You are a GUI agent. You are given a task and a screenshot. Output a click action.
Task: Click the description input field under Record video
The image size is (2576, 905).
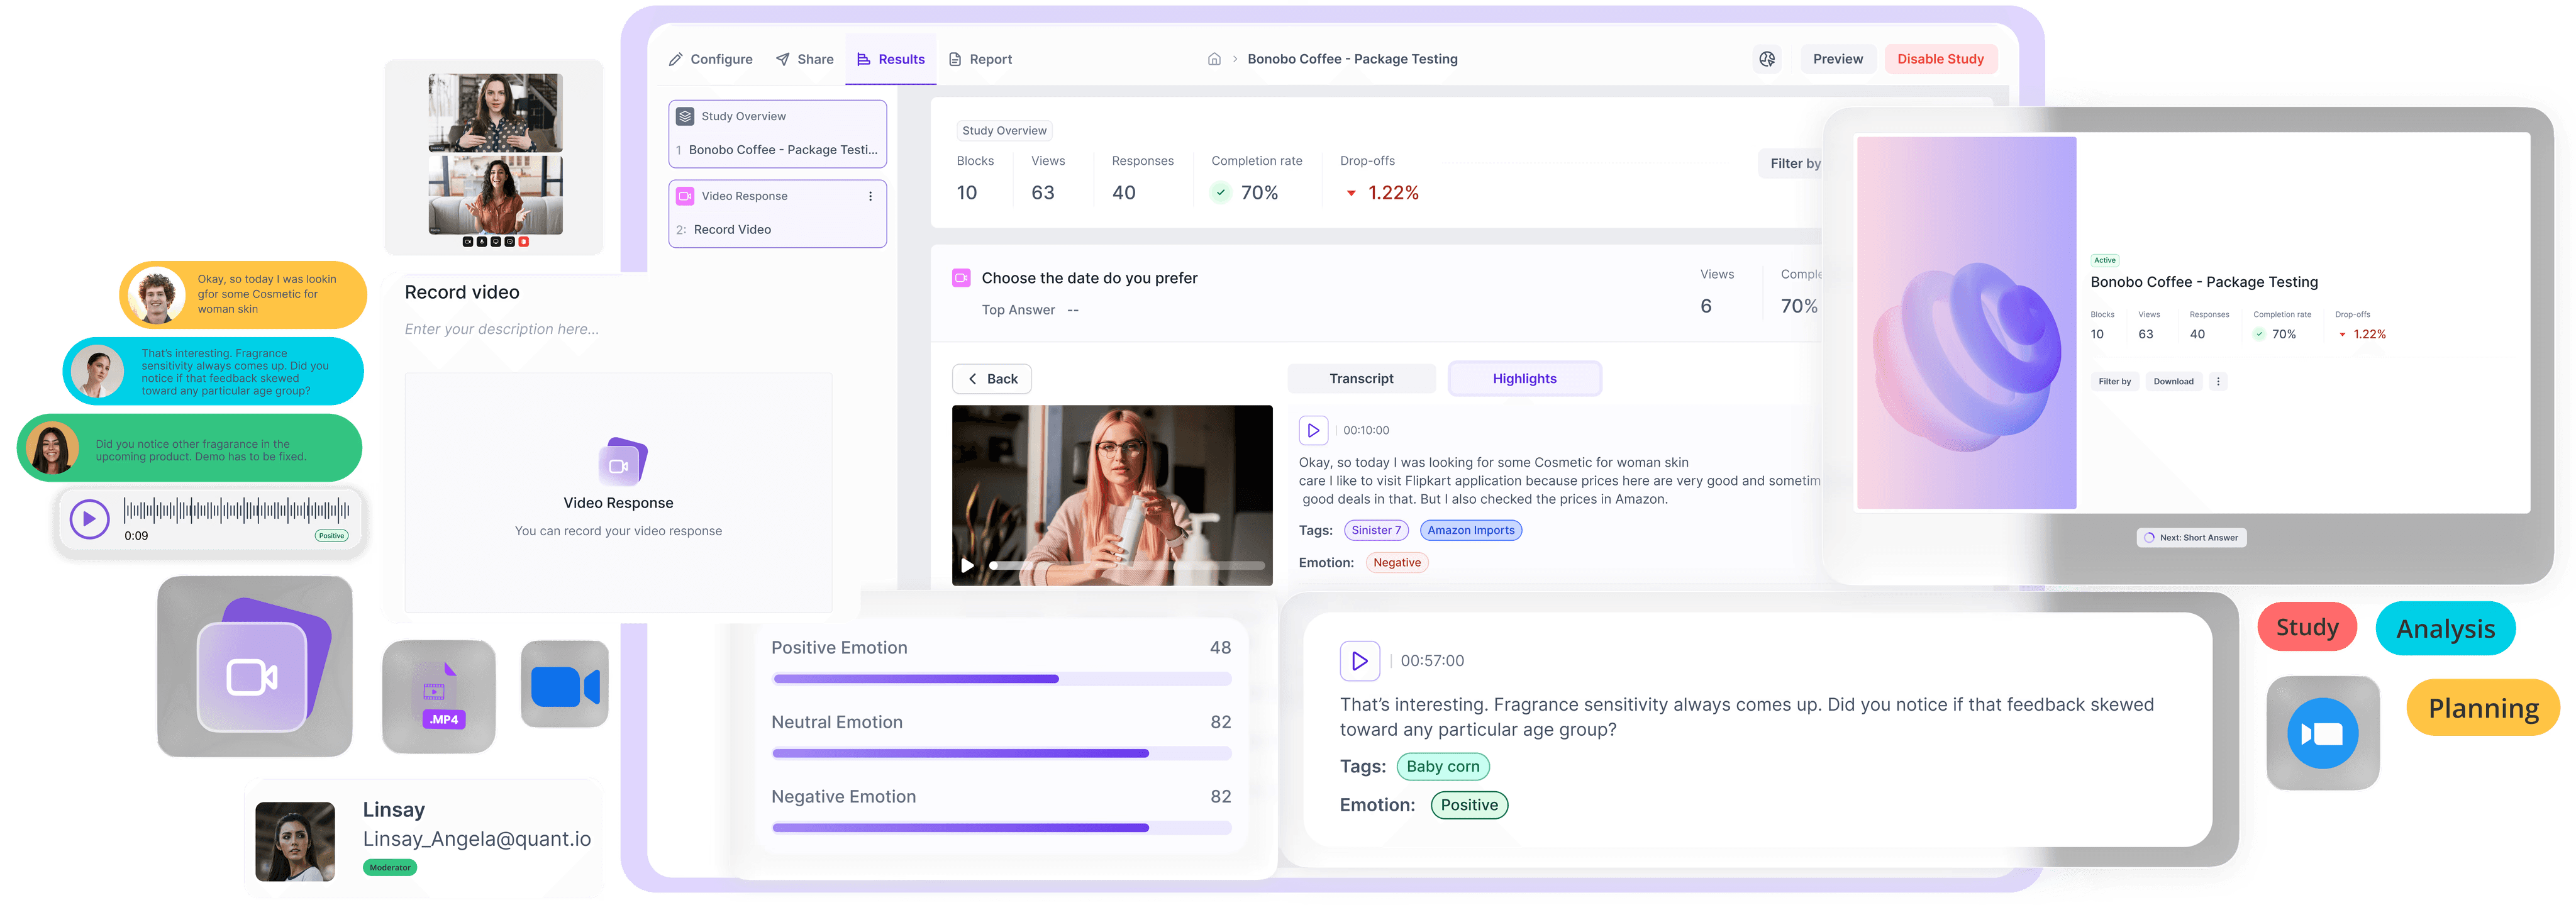[x=502, y=328]
